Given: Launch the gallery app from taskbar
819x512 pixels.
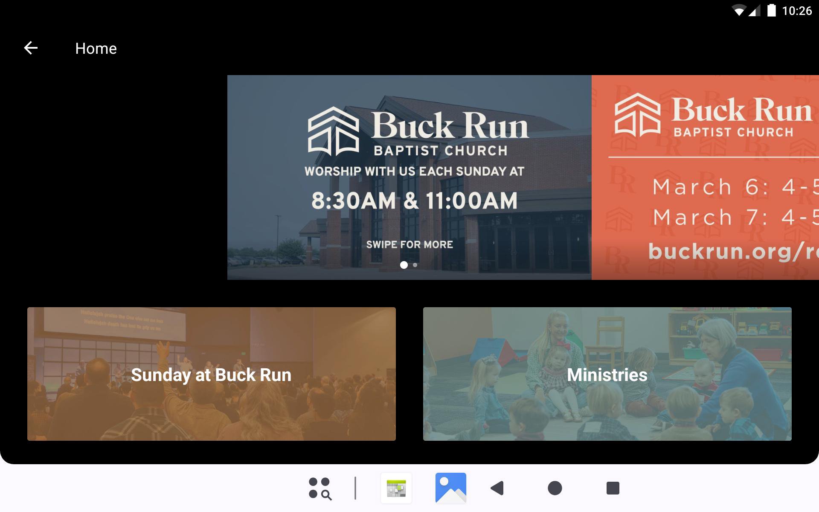Looking at the screenshot, I should click(x=450, y=488).
